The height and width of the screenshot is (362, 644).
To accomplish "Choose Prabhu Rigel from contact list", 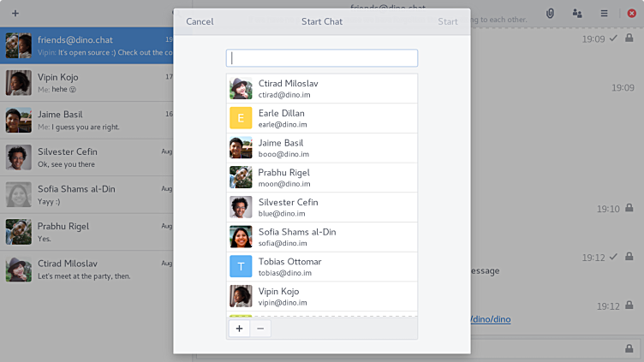I will pyautogui.click(x=322, y=178).
